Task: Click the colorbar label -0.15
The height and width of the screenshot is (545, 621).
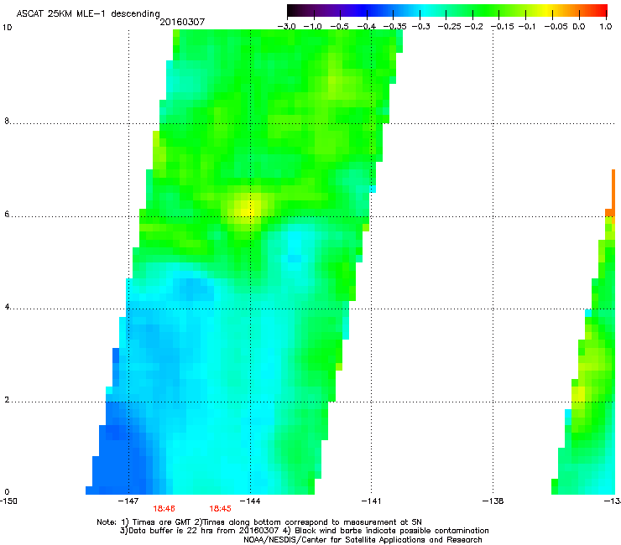Action: pyautogui.click(x=502, y=27)
